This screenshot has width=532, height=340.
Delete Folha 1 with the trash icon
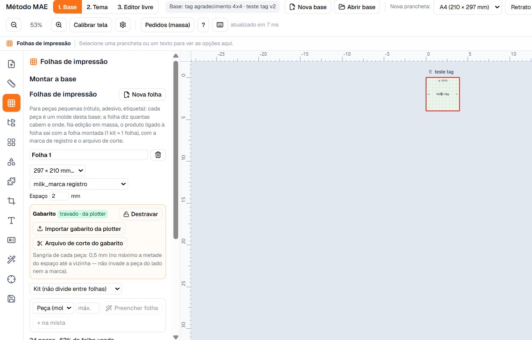[158, 155]
